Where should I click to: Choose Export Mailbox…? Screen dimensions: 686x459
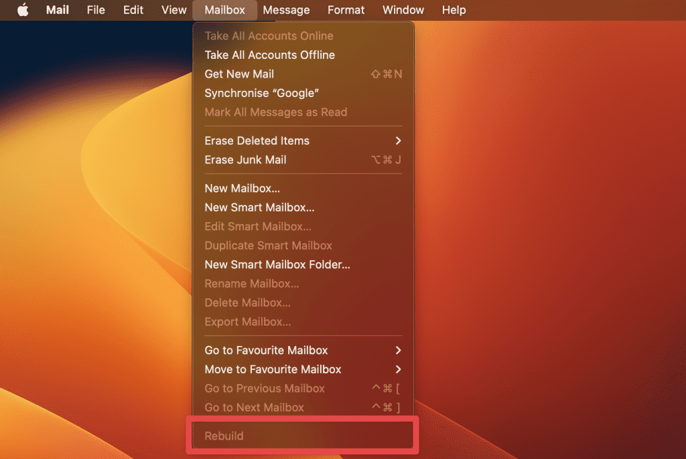pyautogui.click(x=303, y=322)
